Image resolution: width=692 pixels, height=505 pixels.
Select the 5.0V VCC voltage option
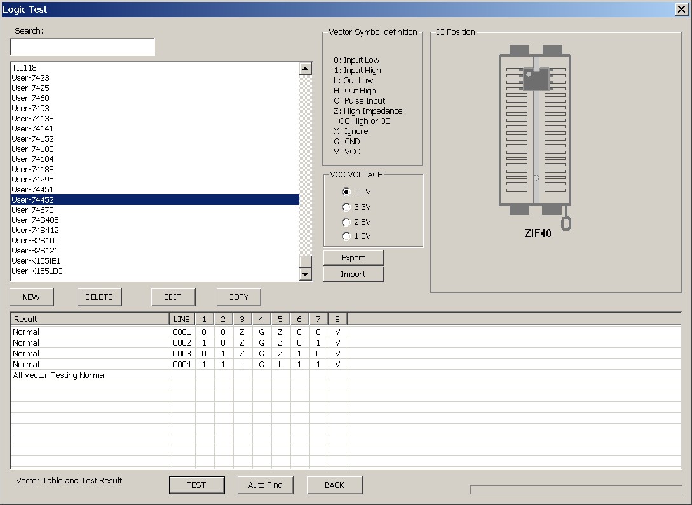346,192
